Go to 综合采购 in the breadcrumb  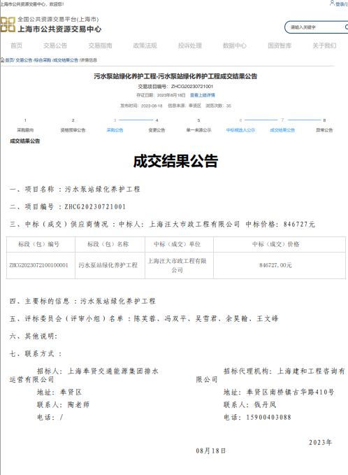43,60
